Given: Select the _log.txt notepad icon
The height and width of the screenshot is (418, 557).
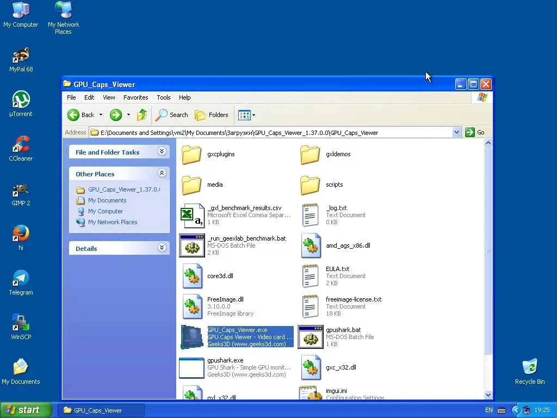Looking at the screenshot, I should tap(310, 215).
